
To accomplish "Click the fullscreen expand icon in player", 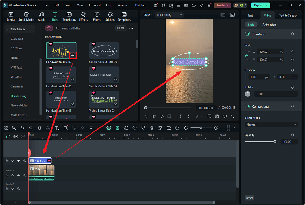I will point(232,116).
